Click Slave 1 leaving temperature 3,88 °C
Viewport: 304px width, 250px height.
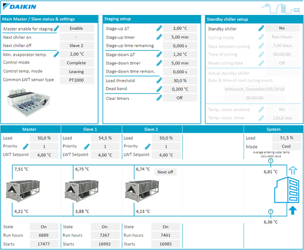point(82,211)
